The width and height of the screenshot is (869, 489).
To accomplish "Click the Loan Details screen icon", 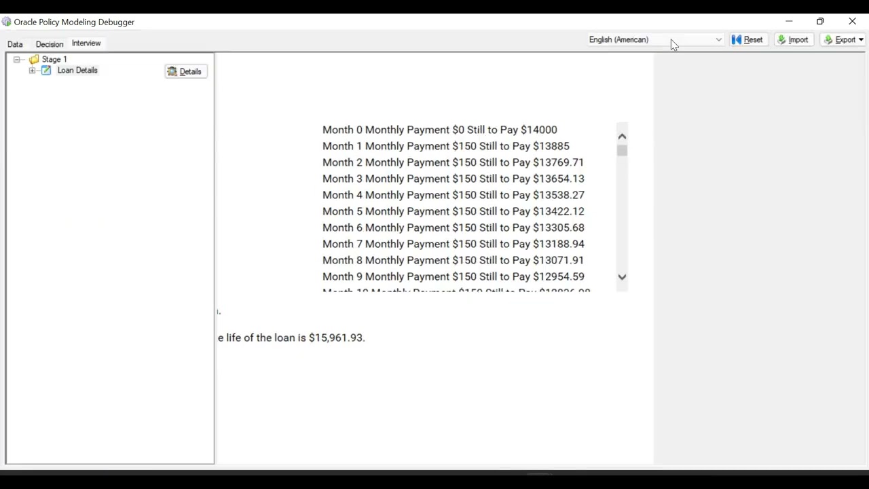I will (x=46, y=71).
